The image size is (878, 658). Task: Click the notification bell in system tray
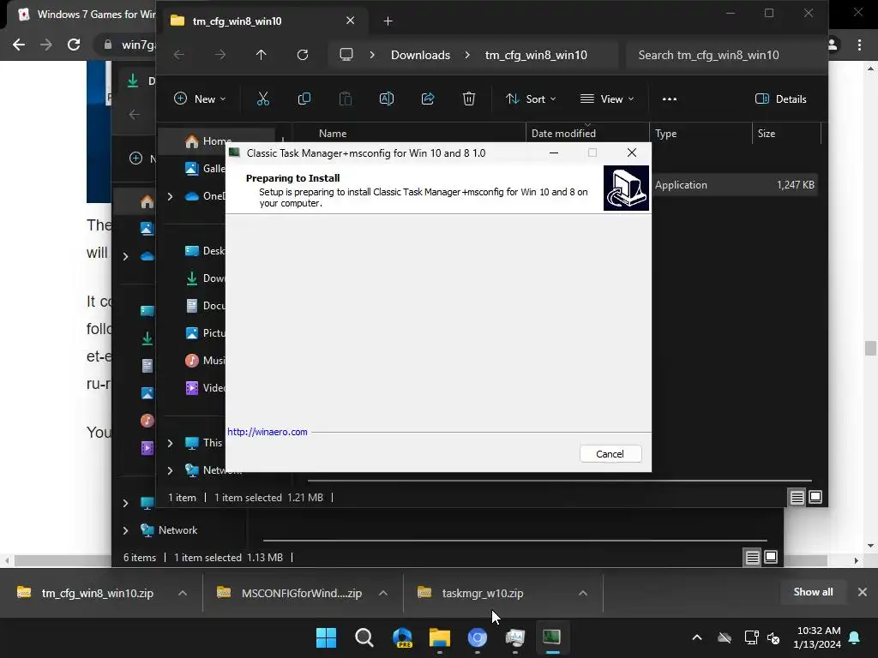pos(855,637)
